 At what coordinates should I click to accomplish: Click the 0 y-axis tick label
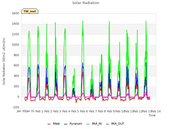pyautogui.click(x=18, y=97)
